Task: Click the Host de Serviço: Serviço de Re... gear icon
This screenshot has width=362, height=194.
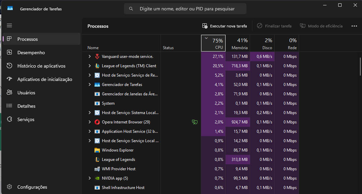Action: coord(97,75)
